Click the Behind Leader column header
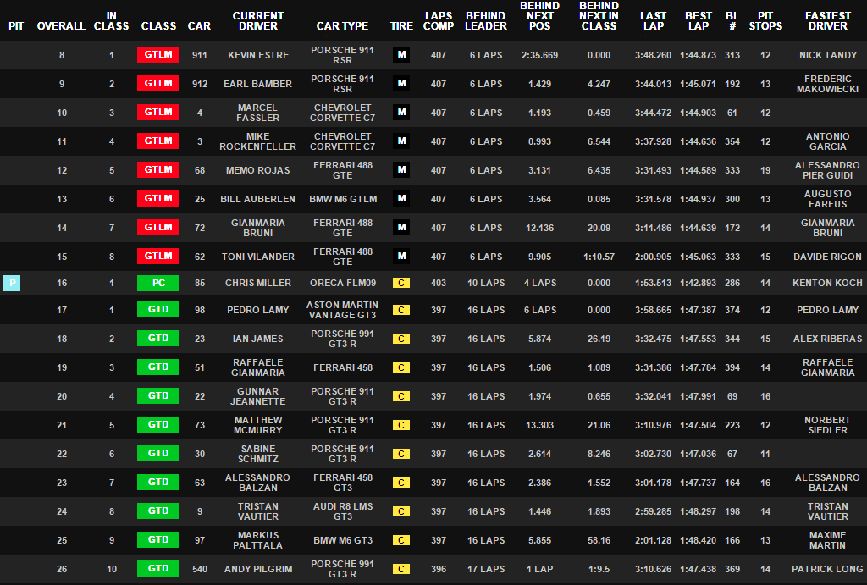The image size is (867, 585). point(485,20)
